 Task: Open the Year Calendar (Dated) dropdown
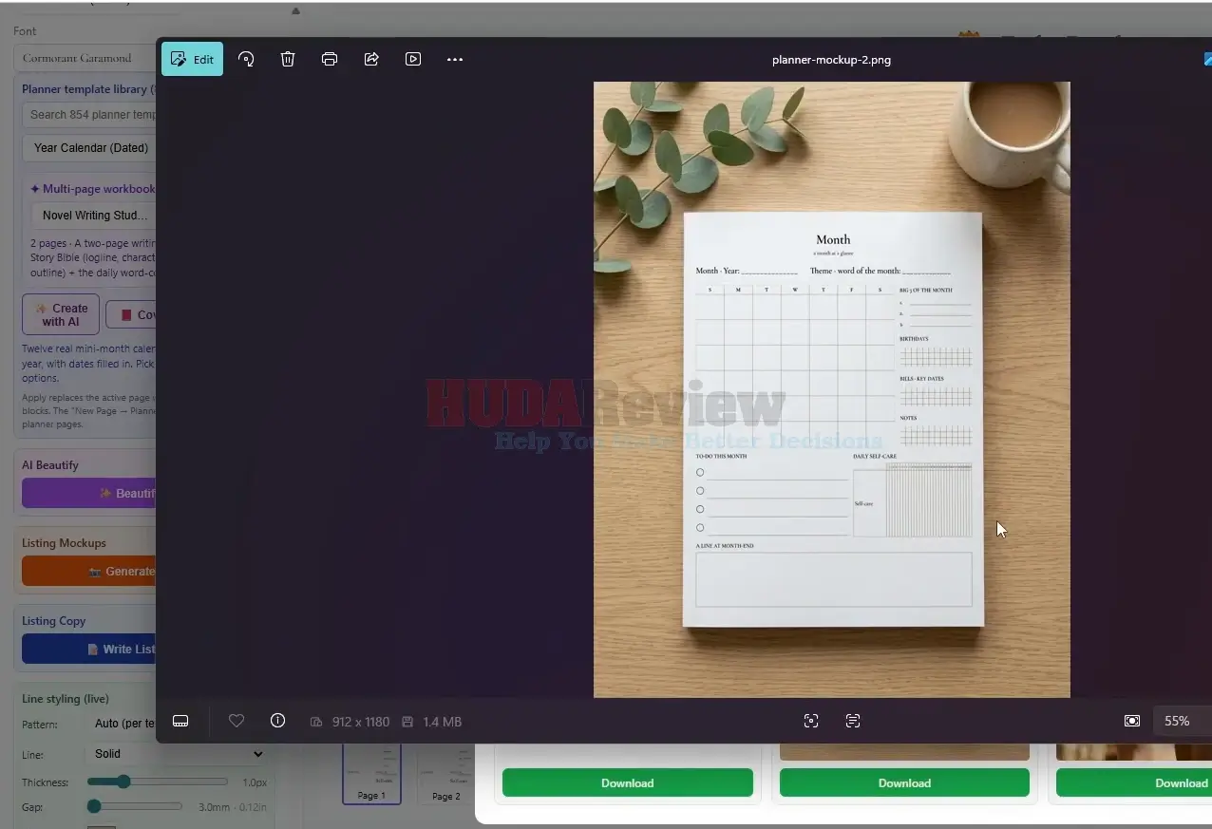(x=89, y=148)
